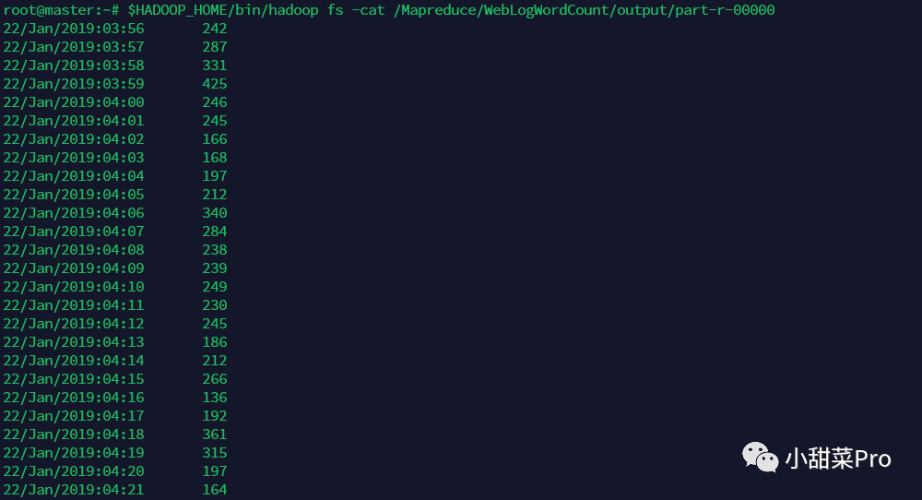Click the count value 425
The width and height of the screenshot is (922, 500).
215,84
